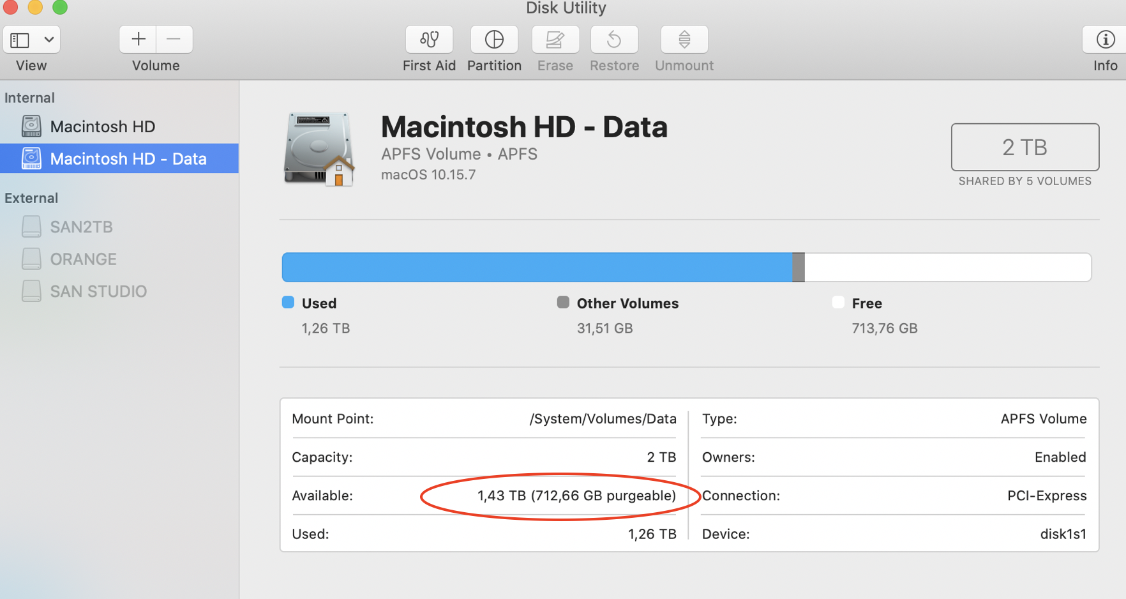The width and height of the screenshot is (1126, 599).
Task: Click the sidebar View icon button
Action: 20,40
